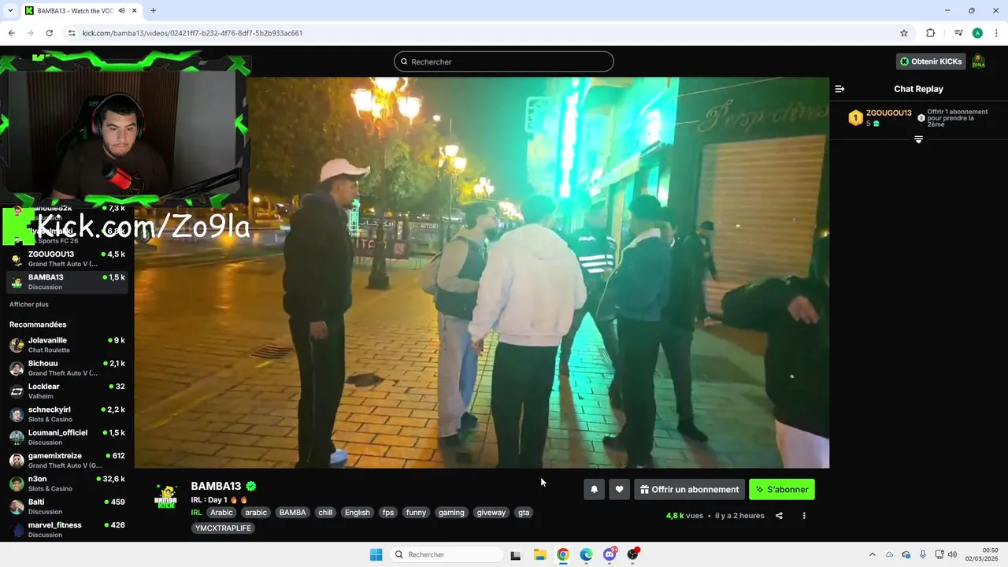Select the BAMBA tag
The width and height of the screenshot is (1008, 567).
(292, 513)
